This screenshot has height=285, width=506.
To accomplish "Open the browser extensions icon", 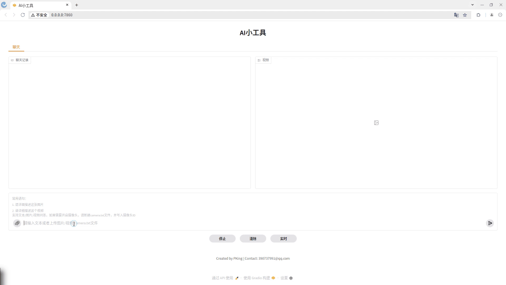I will click(x=478, y=15).
